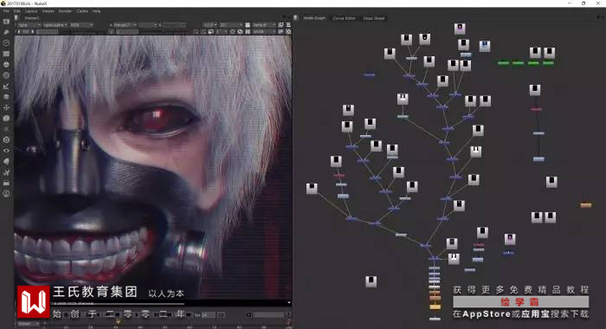The height and width of the screenshot is (329, 606).
Task: Open the sRGB viewer process dropdown
Action: [264, 32]
